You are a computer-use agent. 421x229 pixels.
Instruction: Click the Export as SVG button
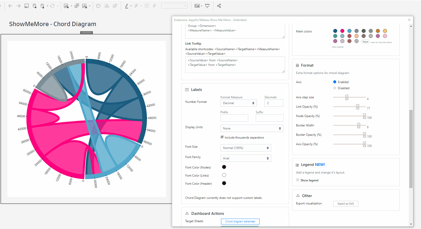pyautogui.click(x=346, y=204)
